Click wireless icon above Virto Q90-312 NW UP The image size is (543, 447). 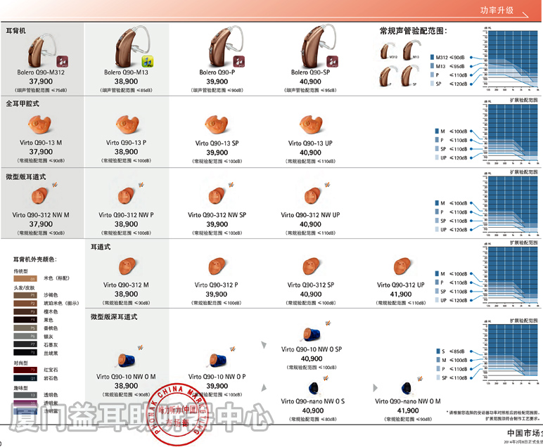[327, 185]
